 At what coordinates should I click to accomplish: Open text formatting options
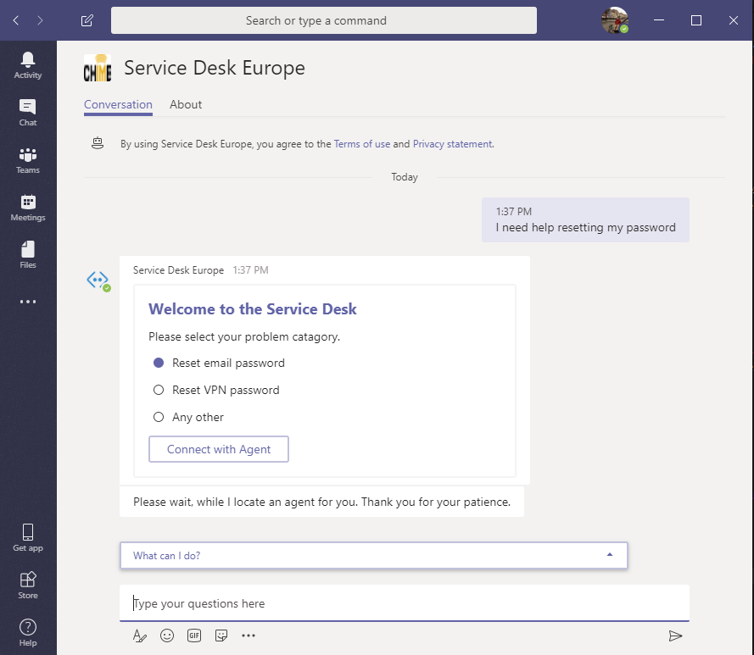pyautogui.click(x=139, y=636)
